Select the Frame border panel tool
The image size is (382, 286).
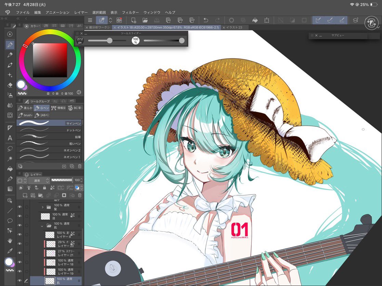[10, 115]
